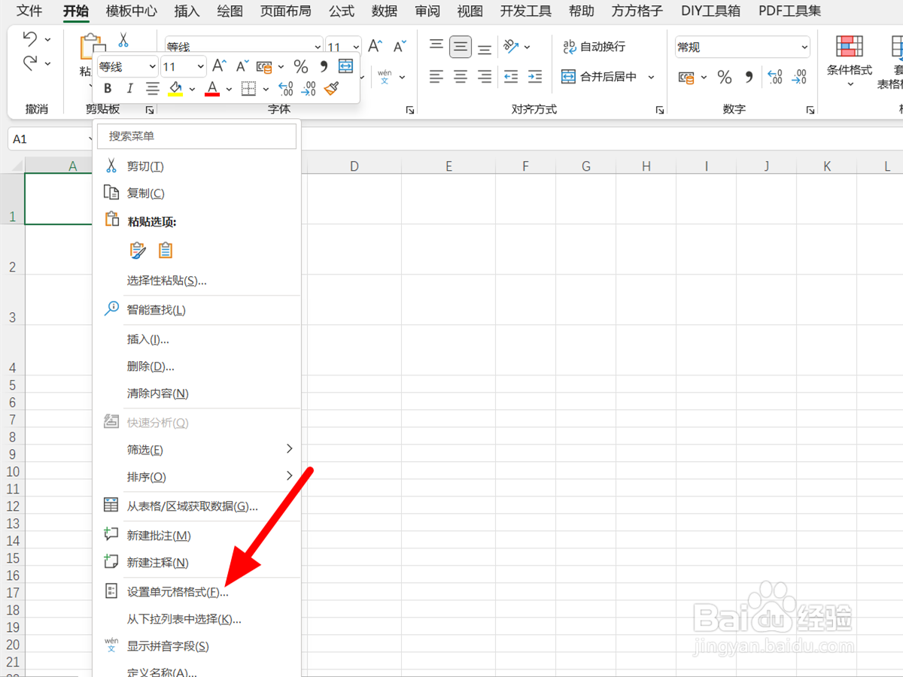Toggle align left in the ribbon

(x=436, y=76)
